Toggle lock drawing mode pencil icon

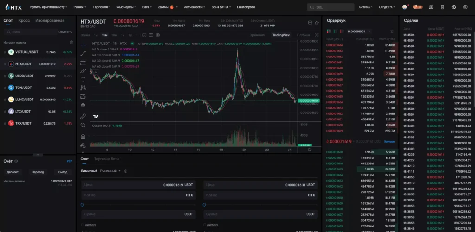[83, 145]
